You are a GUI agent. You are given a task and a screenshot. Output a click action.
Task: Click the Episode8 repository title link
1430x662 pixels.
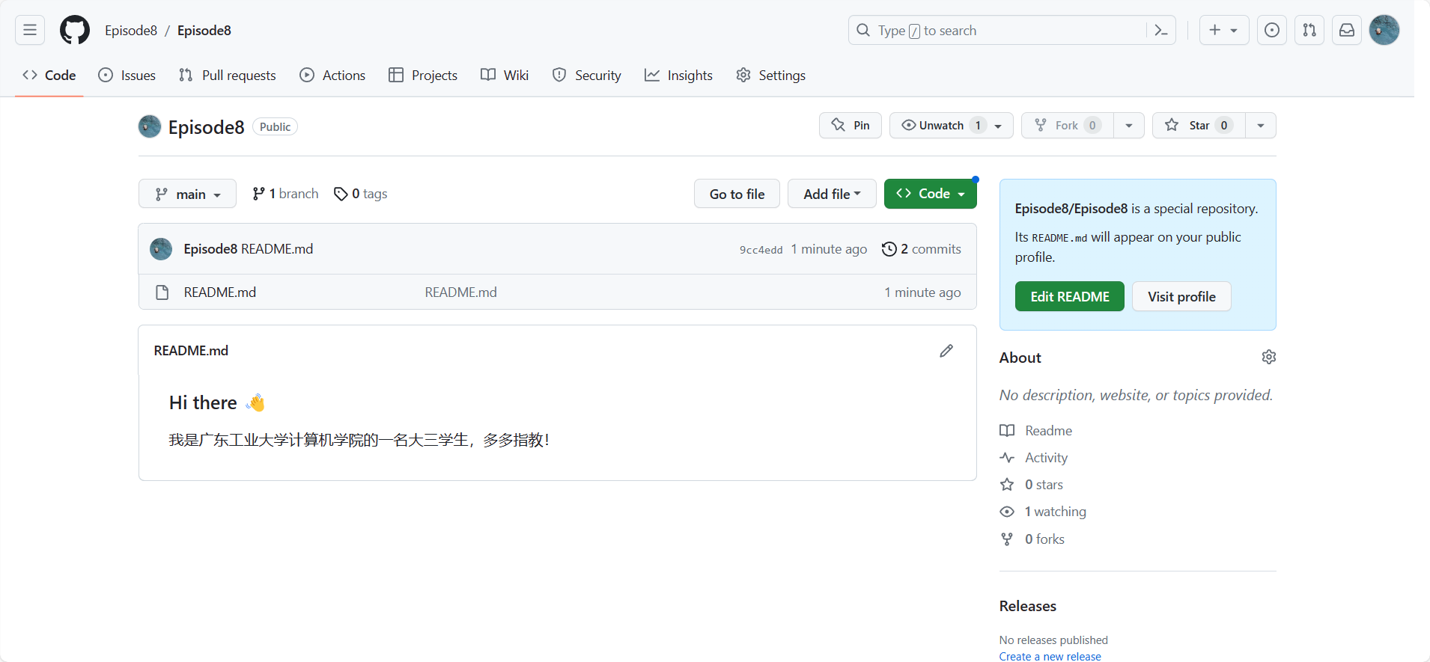point(207,127)
